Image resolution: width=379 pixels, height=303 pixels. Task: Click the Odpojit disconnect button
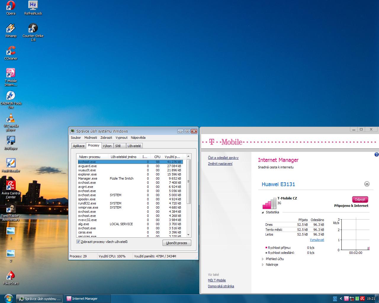point(360,199)
